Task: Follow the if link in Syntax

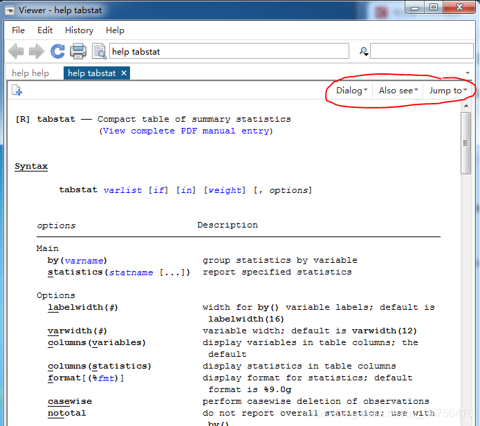Action: point(158,190)
